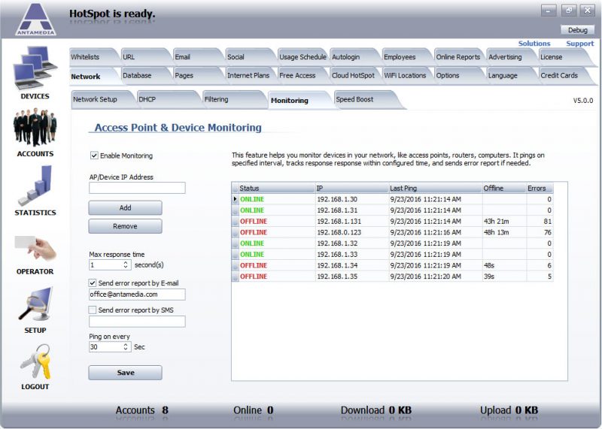
Task: Sort by the IP column header
Action: [351, 189]
